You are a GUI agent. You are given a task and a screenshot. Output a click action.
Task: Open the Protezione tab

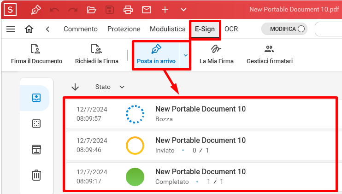(x=124, y=29)
